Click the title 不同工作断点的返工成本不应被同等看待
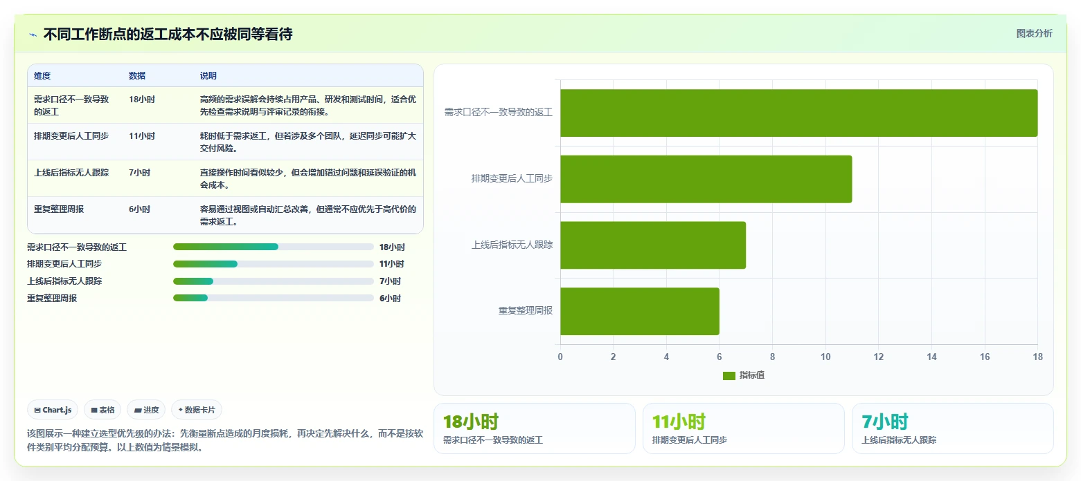This screenshot has width=1081, height=481. (168, 35)
